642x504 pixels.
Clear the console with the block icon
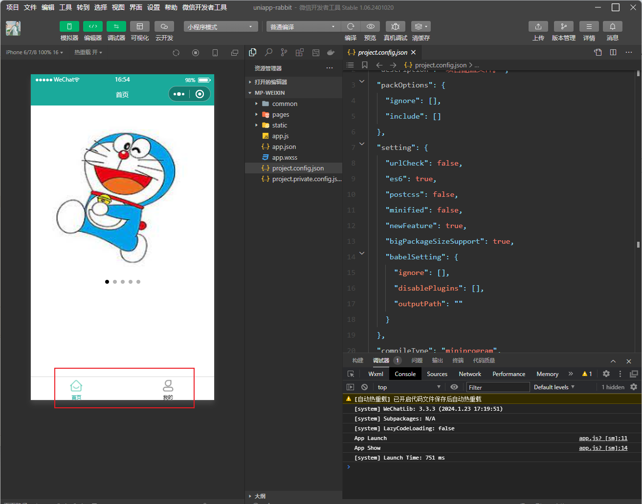(364, 387)
